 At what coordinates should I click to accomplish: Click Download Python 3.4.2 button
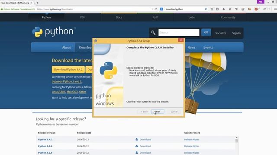click(68, 70)
